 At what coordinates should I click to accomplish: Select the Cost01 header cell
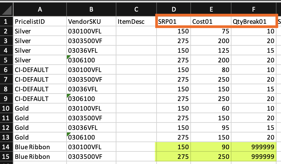click(211, 22)
